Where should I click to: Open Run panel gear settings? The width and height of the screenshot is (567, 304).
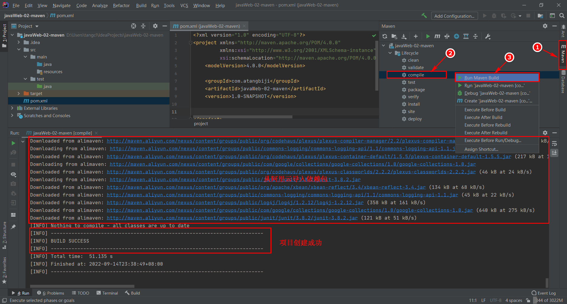pyautogui.click(x=545, y=133)
